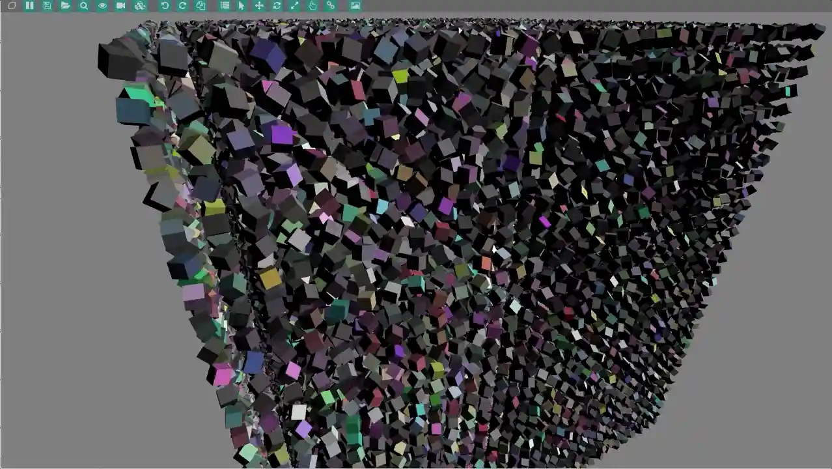The width and height of the screenshot is (832, 469).
Task: Click the lasso shape icon at far left
Action: tap(11, 6)
